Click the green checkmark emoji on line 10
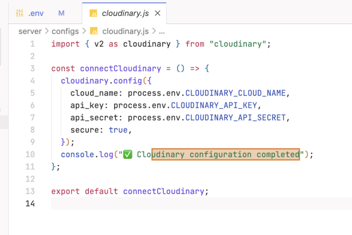352x235 pixels. pos(128,154)
